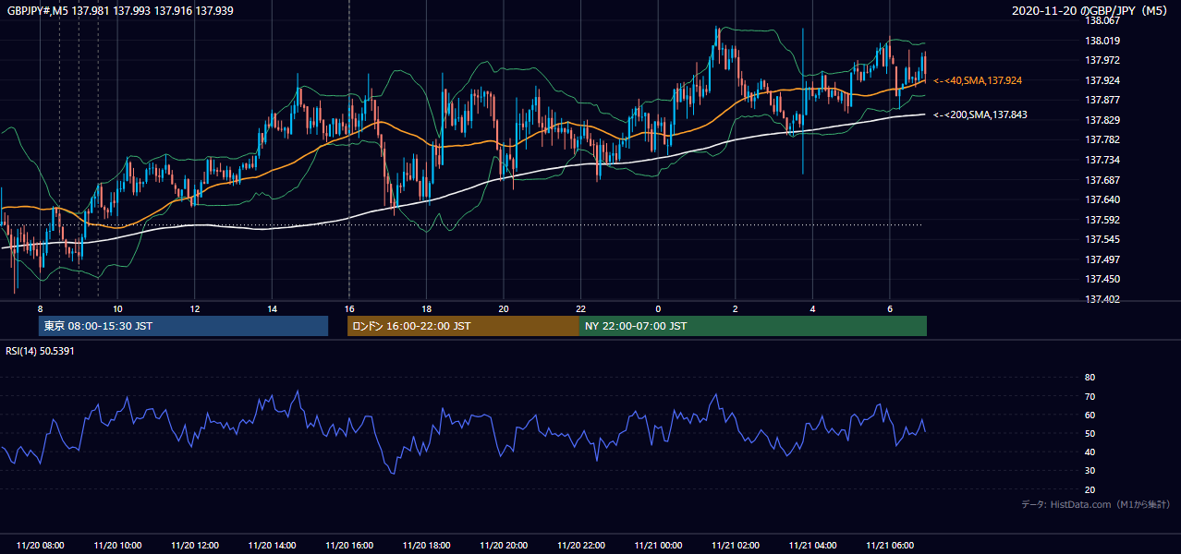This screenshot has height=554, width=1181.
Task: Click hour label 0 under the price chart
Action: 658,308
